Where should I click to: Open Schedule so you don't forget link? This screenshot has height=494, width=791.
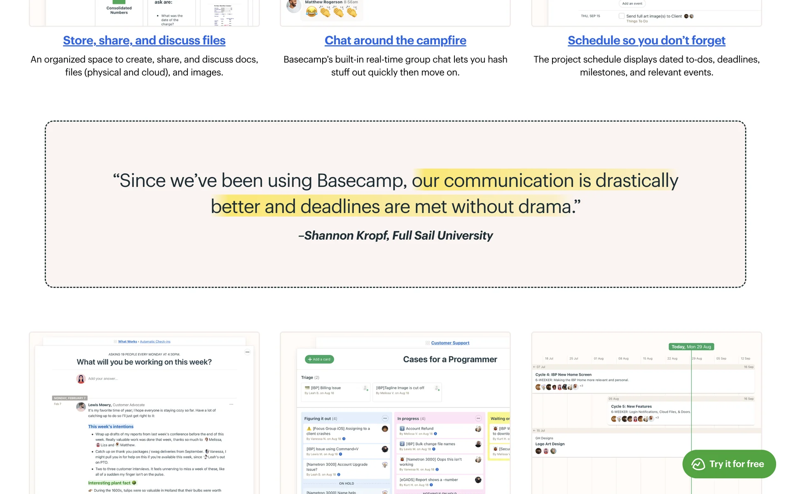(646, 40)
